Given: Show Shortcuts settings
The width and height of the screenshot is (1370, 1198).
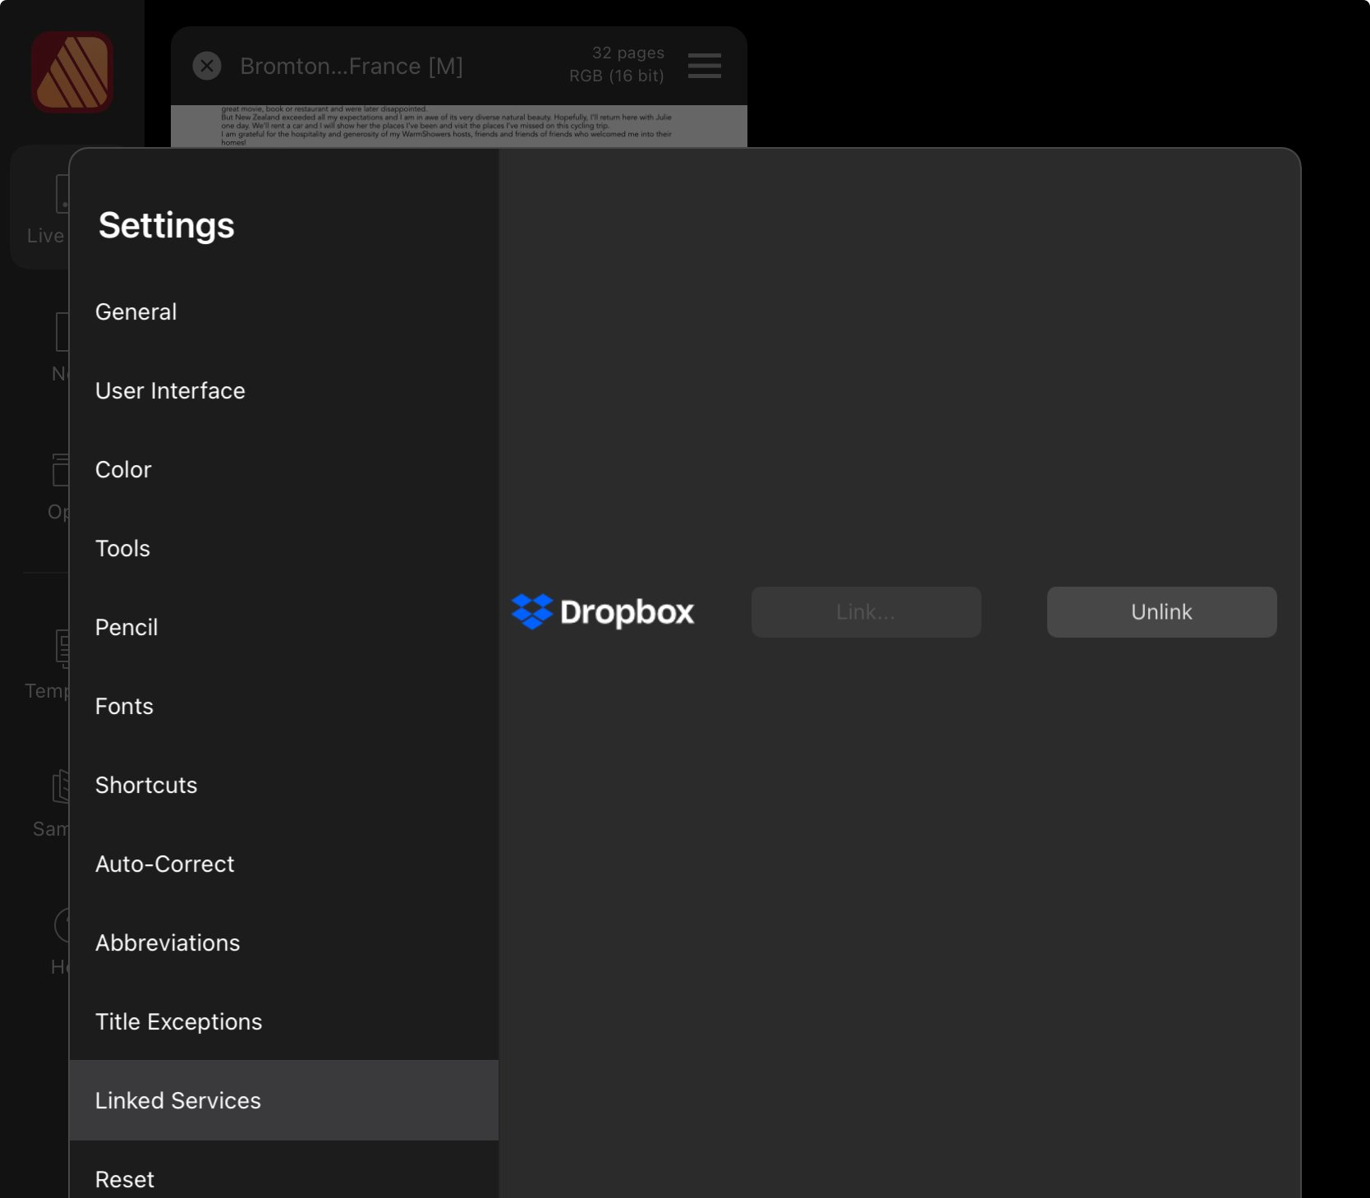Looking at the screenshot, I should [283, 786].
